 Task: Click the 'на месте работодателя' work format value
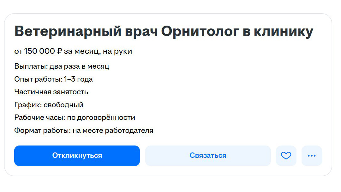(x=113, y=130)
